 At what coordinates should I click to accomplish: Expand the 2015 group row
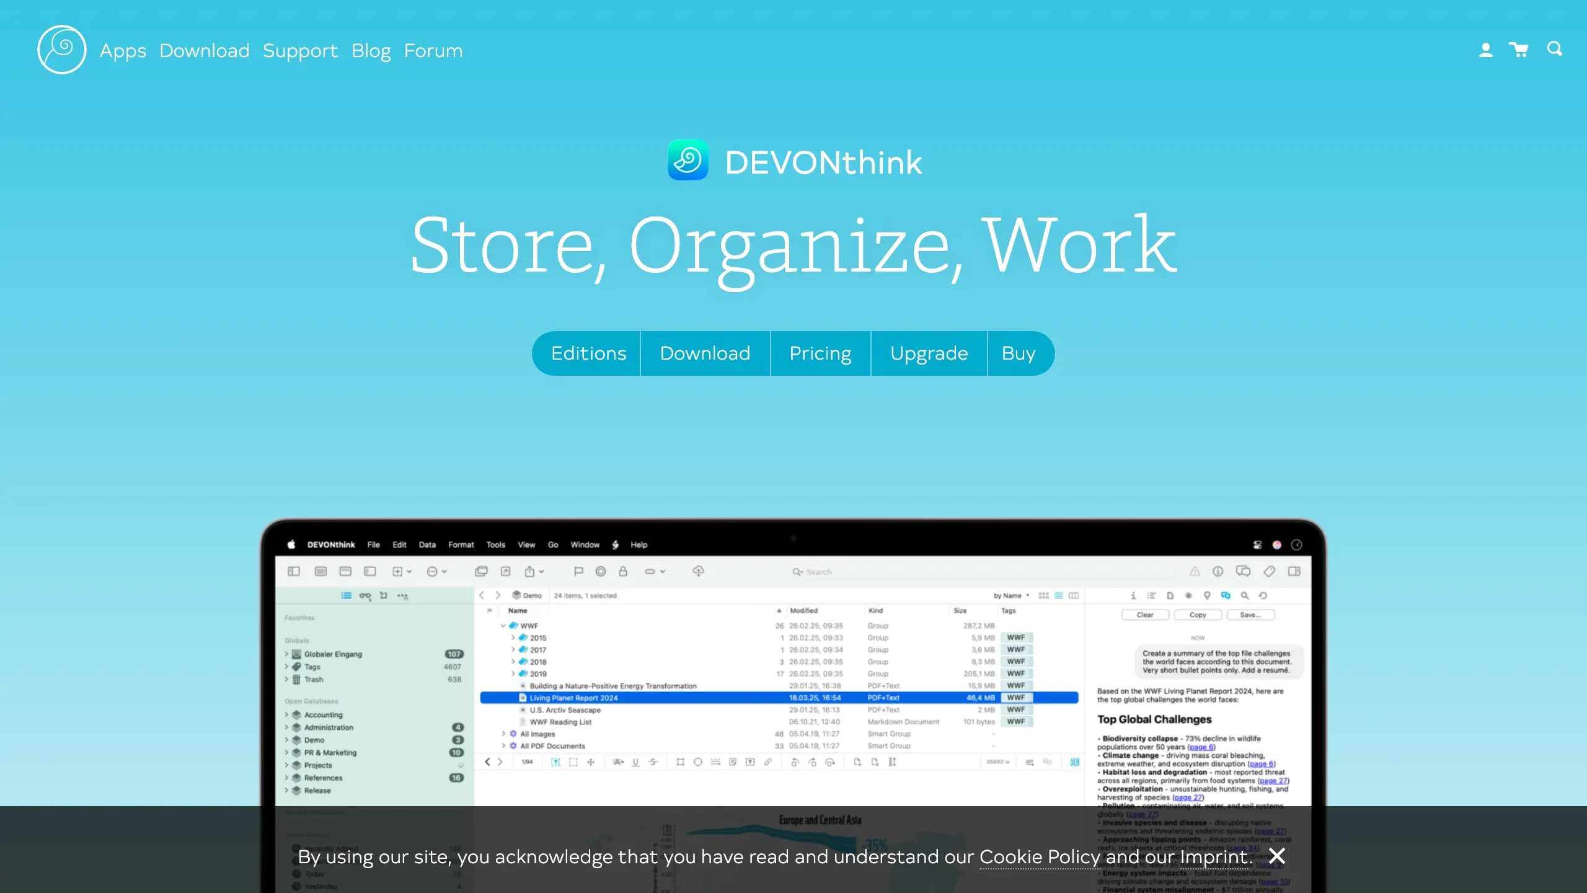[x=513, y=638]
